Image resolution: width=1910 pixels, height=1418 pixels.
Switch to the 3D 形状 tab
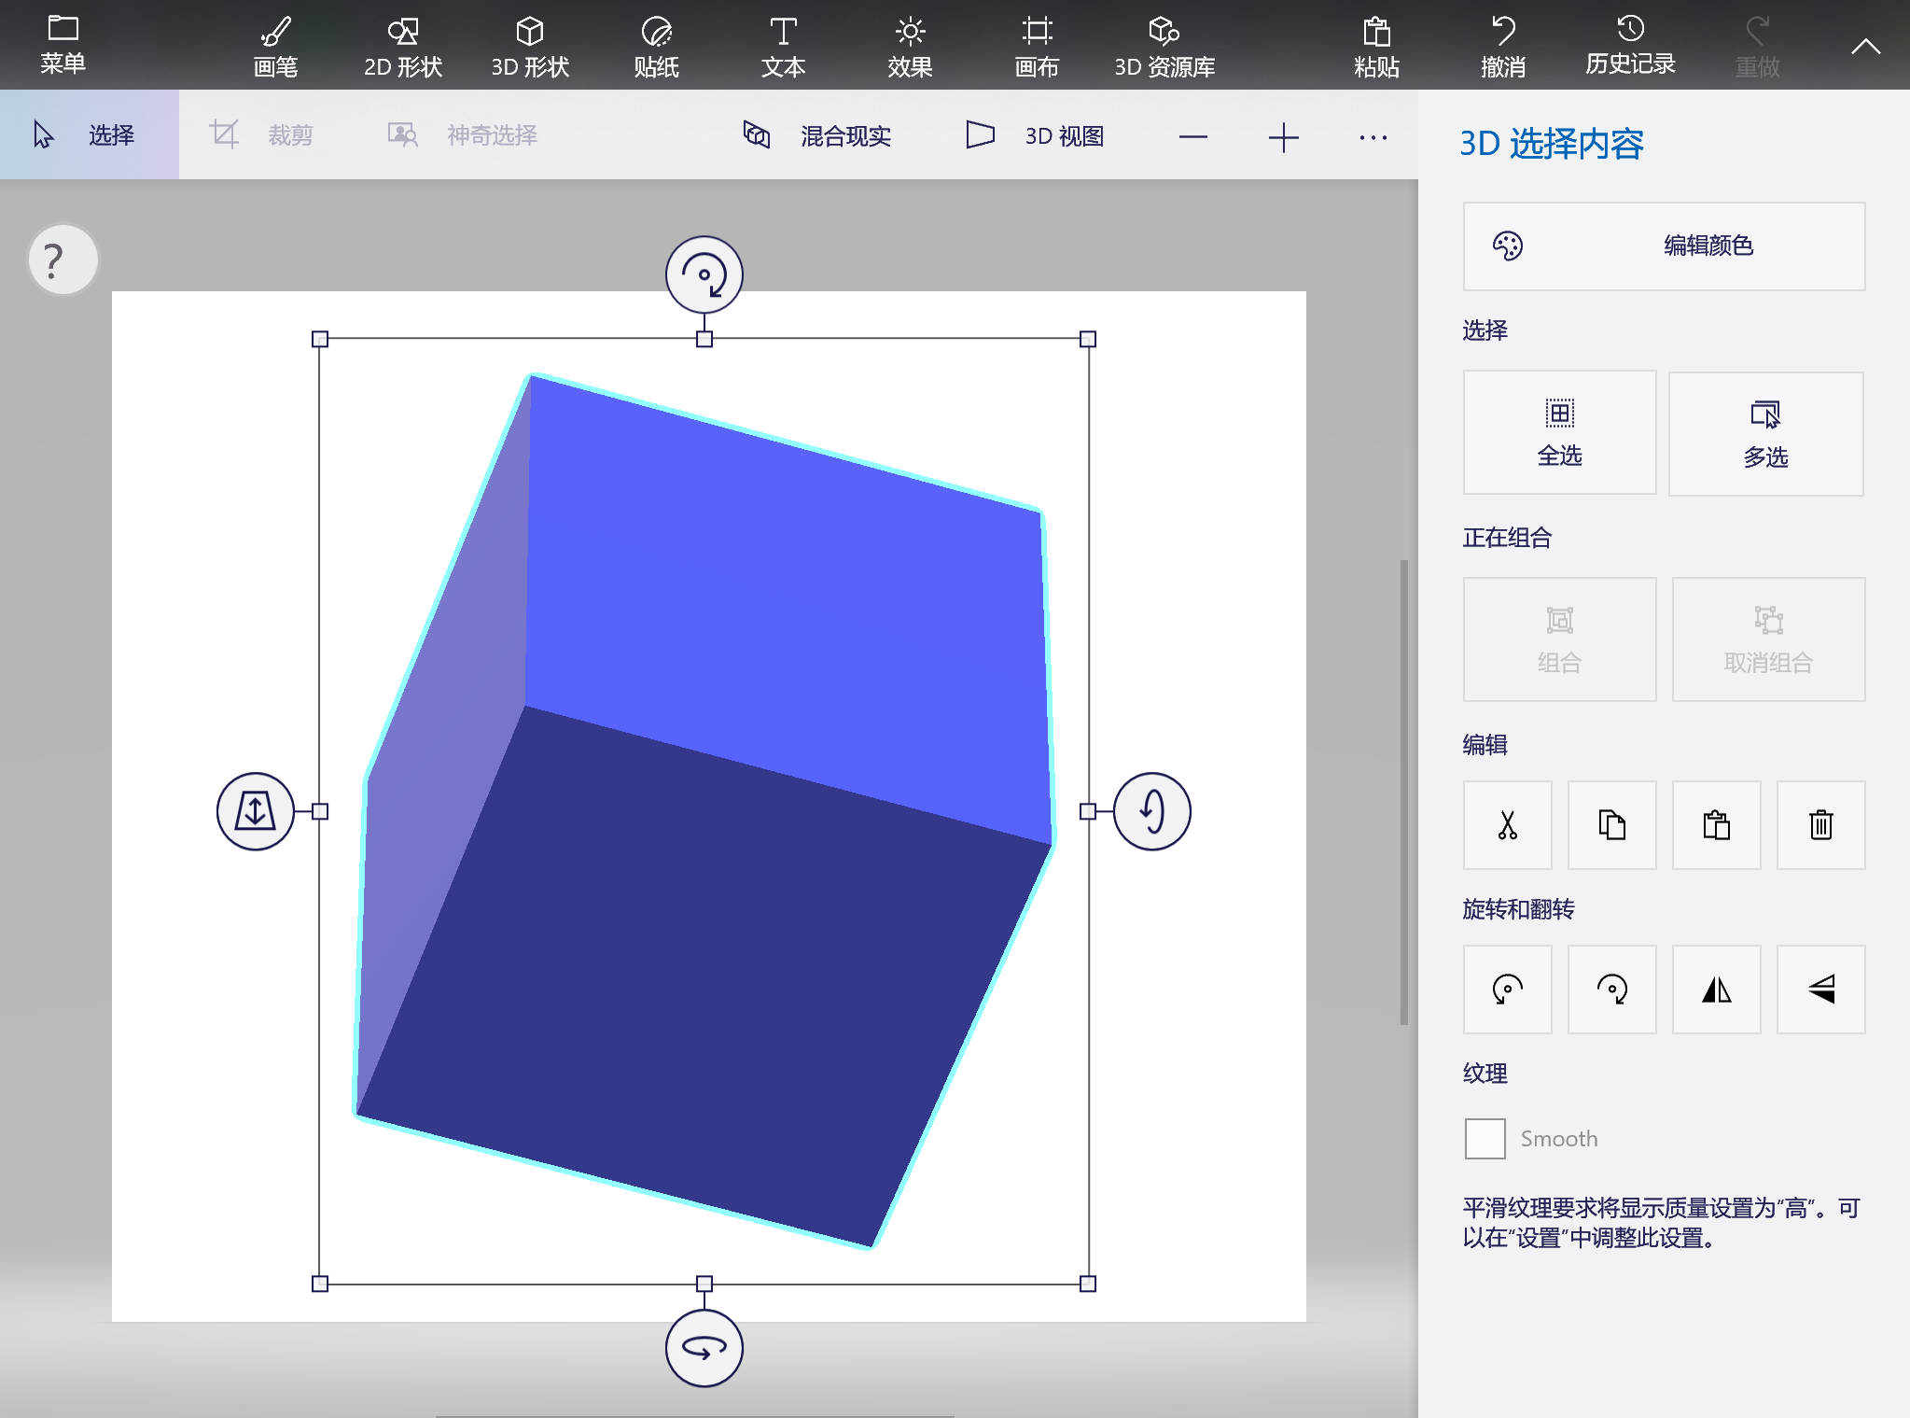(530, 47)
